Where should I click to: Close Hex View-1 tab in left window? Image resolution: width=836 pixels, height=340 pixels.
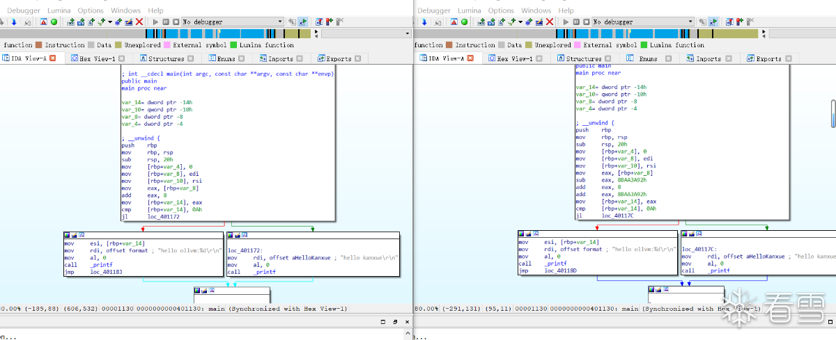click(x=121, y=58)
